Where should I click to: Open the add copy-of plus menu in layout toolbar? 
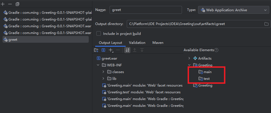pos(111,50)
